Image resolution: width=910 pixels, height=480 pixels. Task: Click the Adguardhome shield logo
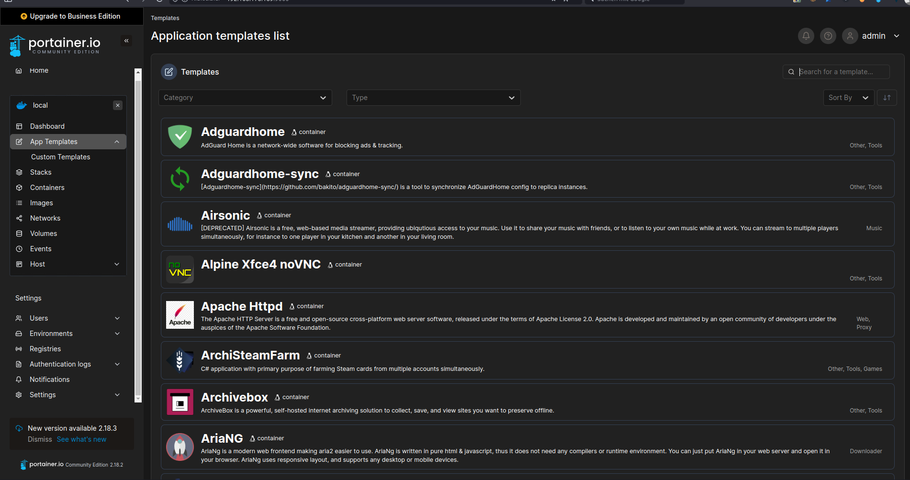click(180, 136)
